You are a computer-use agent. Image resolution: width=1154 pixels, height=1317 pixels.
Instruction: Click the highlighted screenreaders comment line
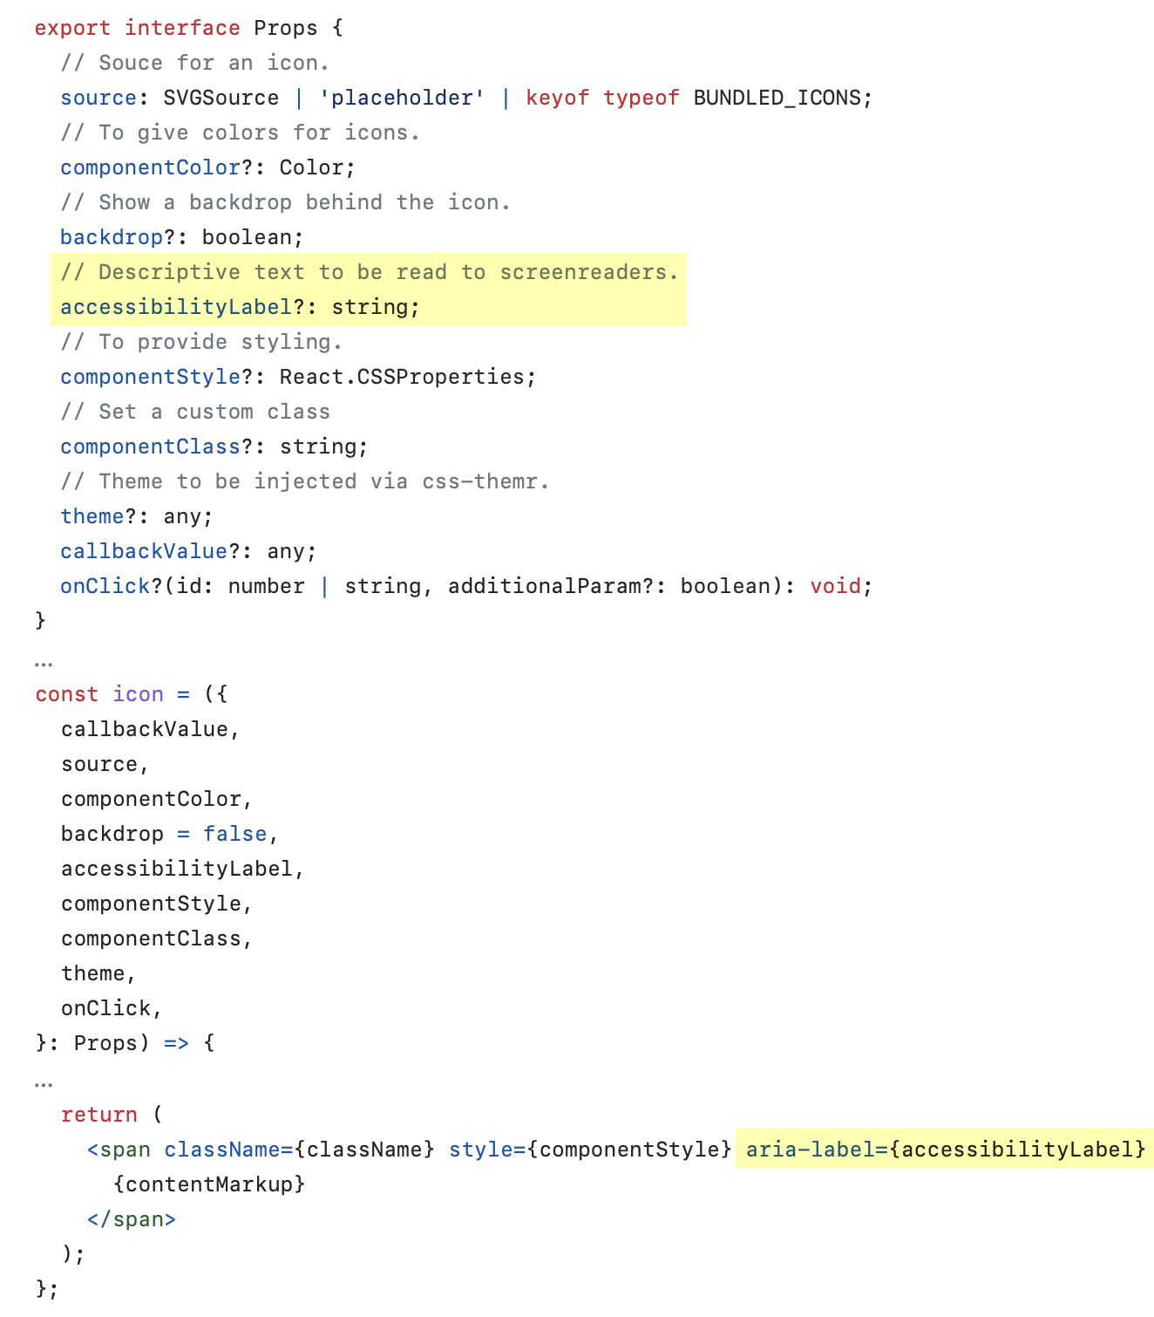(x=369, y=272)
